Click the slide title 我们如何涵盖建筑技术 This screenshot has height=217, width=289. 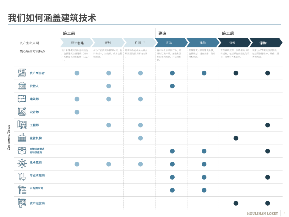pos(52,18)
